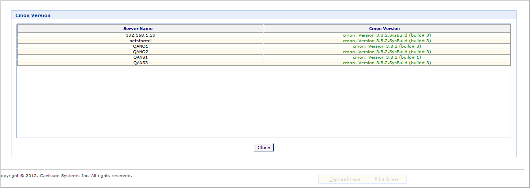Click the Close button
Screen dimensions: 530x188
click(x=263, y=147)
